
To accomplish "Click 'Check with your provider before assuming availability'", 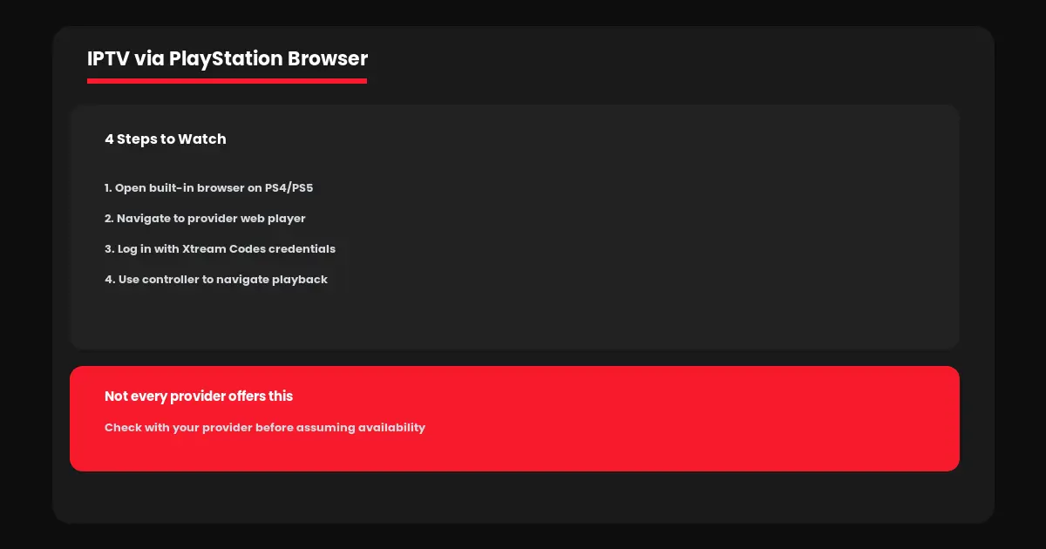I will click(265, 427).
